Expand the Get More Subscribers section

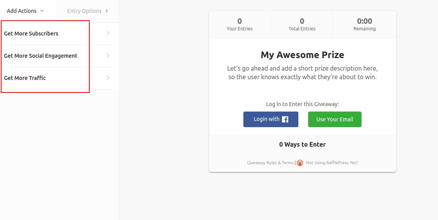[x=31, y=34]
